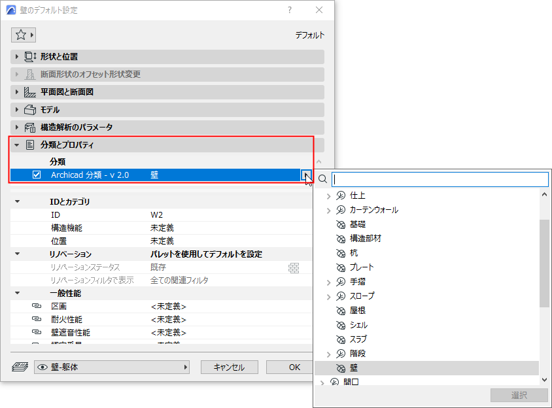The image size is (552, 408).
Task: Select スロープ in the classification list
Action: point(362,296)
